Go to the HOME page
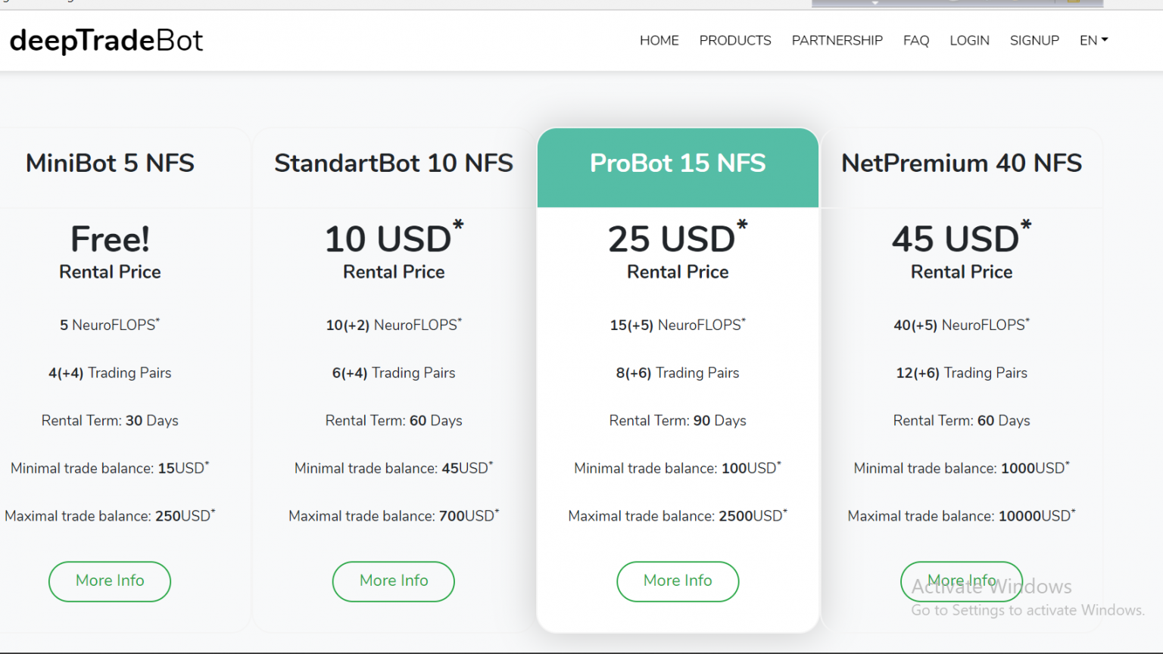The image size is (1163, 654). tap(659, 41)
